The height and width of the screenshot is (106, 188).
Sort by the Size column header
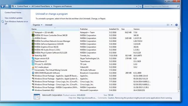click(127, 29)
